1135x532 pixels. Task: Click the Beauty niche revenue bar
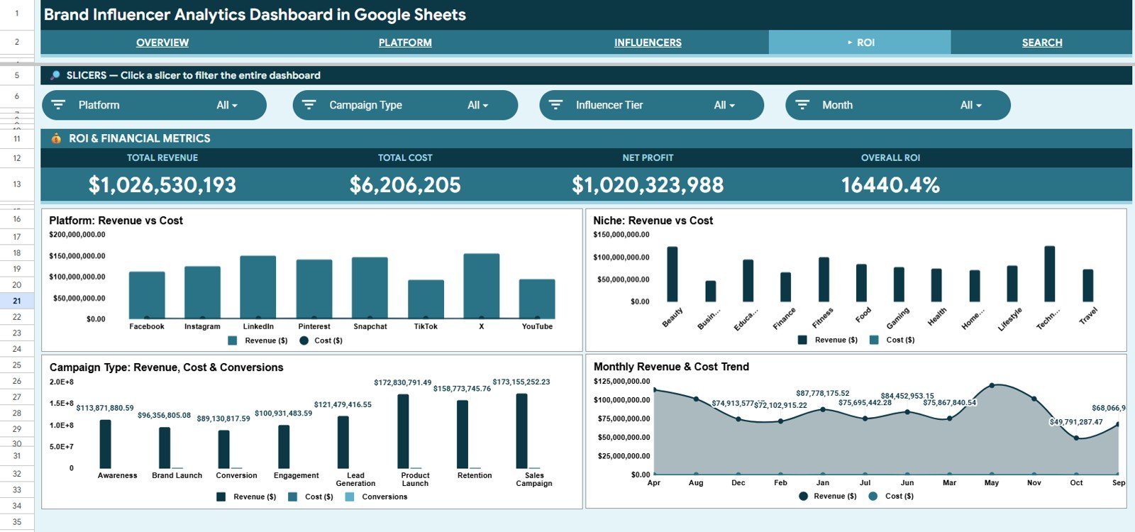tap(672, 275)
